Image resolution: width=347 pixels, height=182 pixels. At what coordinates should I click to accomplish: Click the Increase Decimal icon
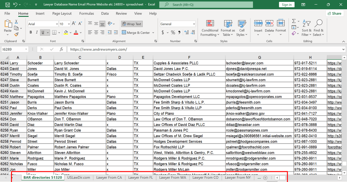click(187, 32)
